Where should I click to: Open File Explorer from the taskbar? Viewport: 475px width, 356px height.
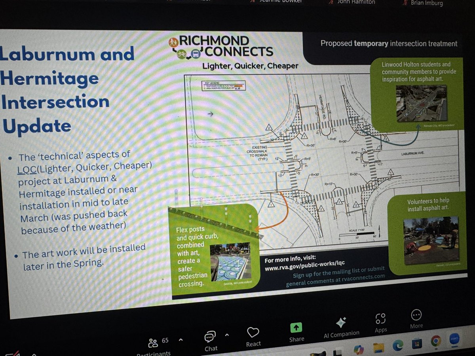point(379,347)
